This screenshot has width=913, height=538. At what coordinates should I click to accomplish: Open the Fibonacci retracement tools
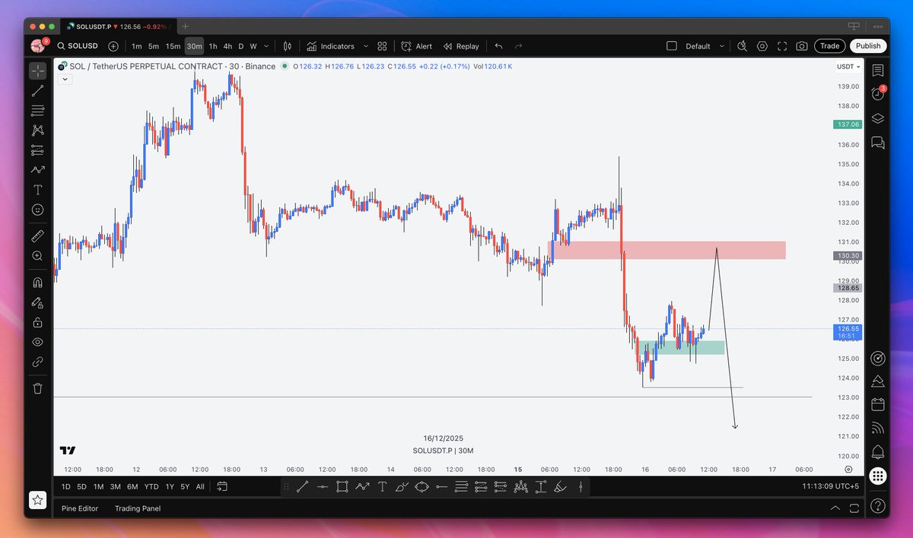coord(38,110)
